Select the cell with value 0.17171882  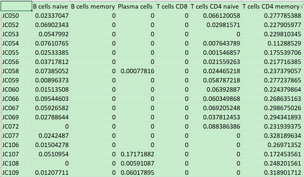[x=136, y=154]
